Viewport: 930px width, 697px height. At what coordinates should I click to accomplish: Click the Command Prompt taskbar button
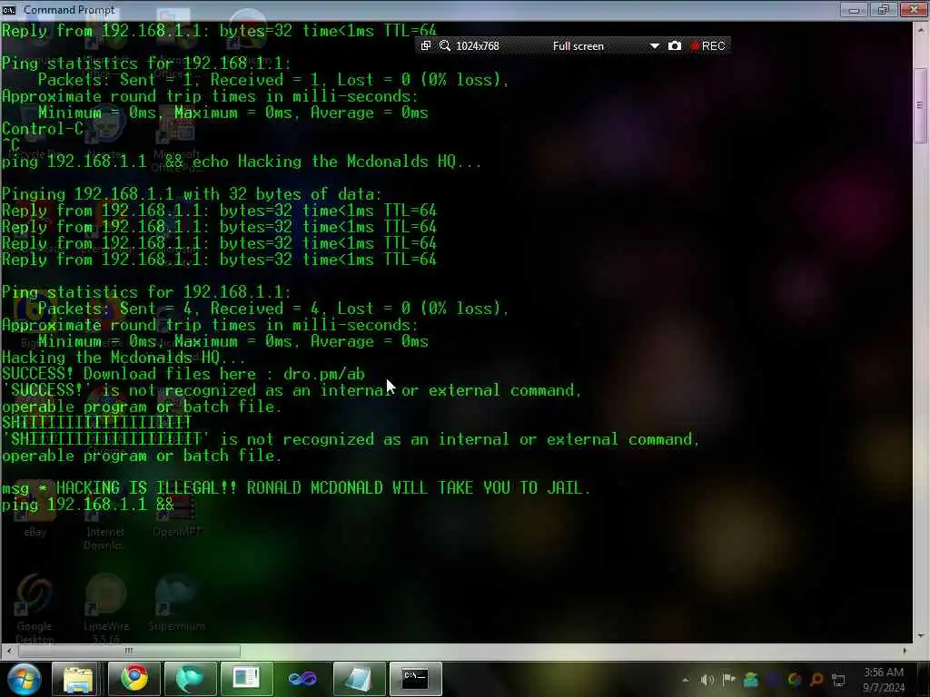tap(415, 679)
